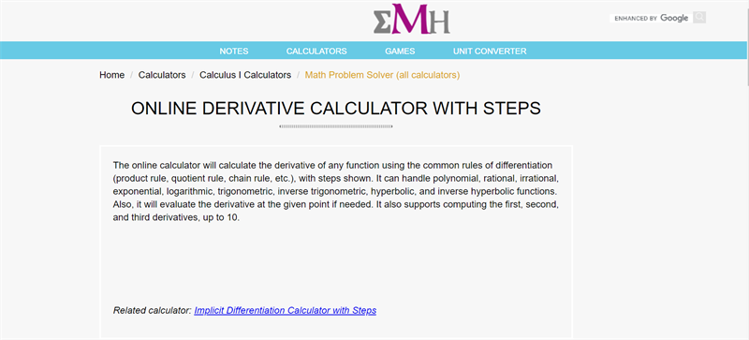Open the CALCULATORS menu item
Screen dimensions: 749x340
[316, 52]
